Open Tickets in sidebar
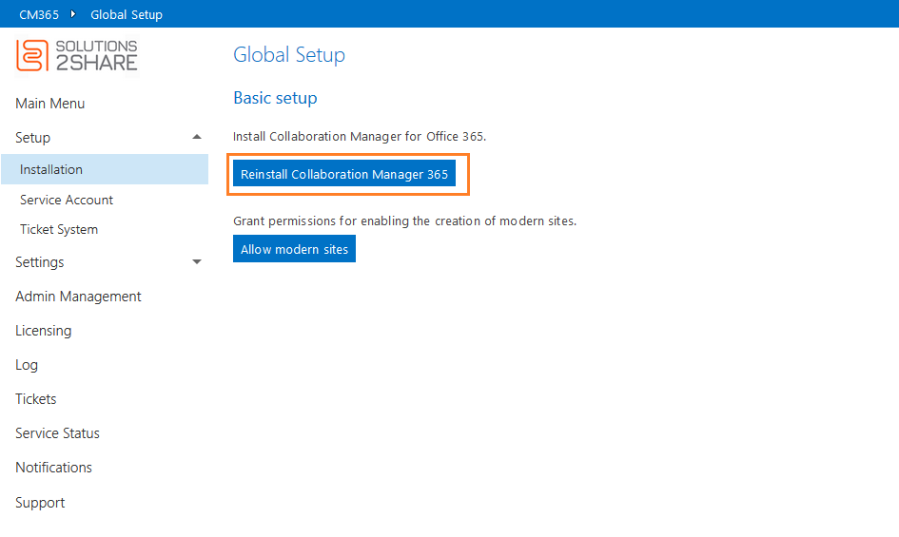This screenshot has height=537, width=899. pos(35,399)
